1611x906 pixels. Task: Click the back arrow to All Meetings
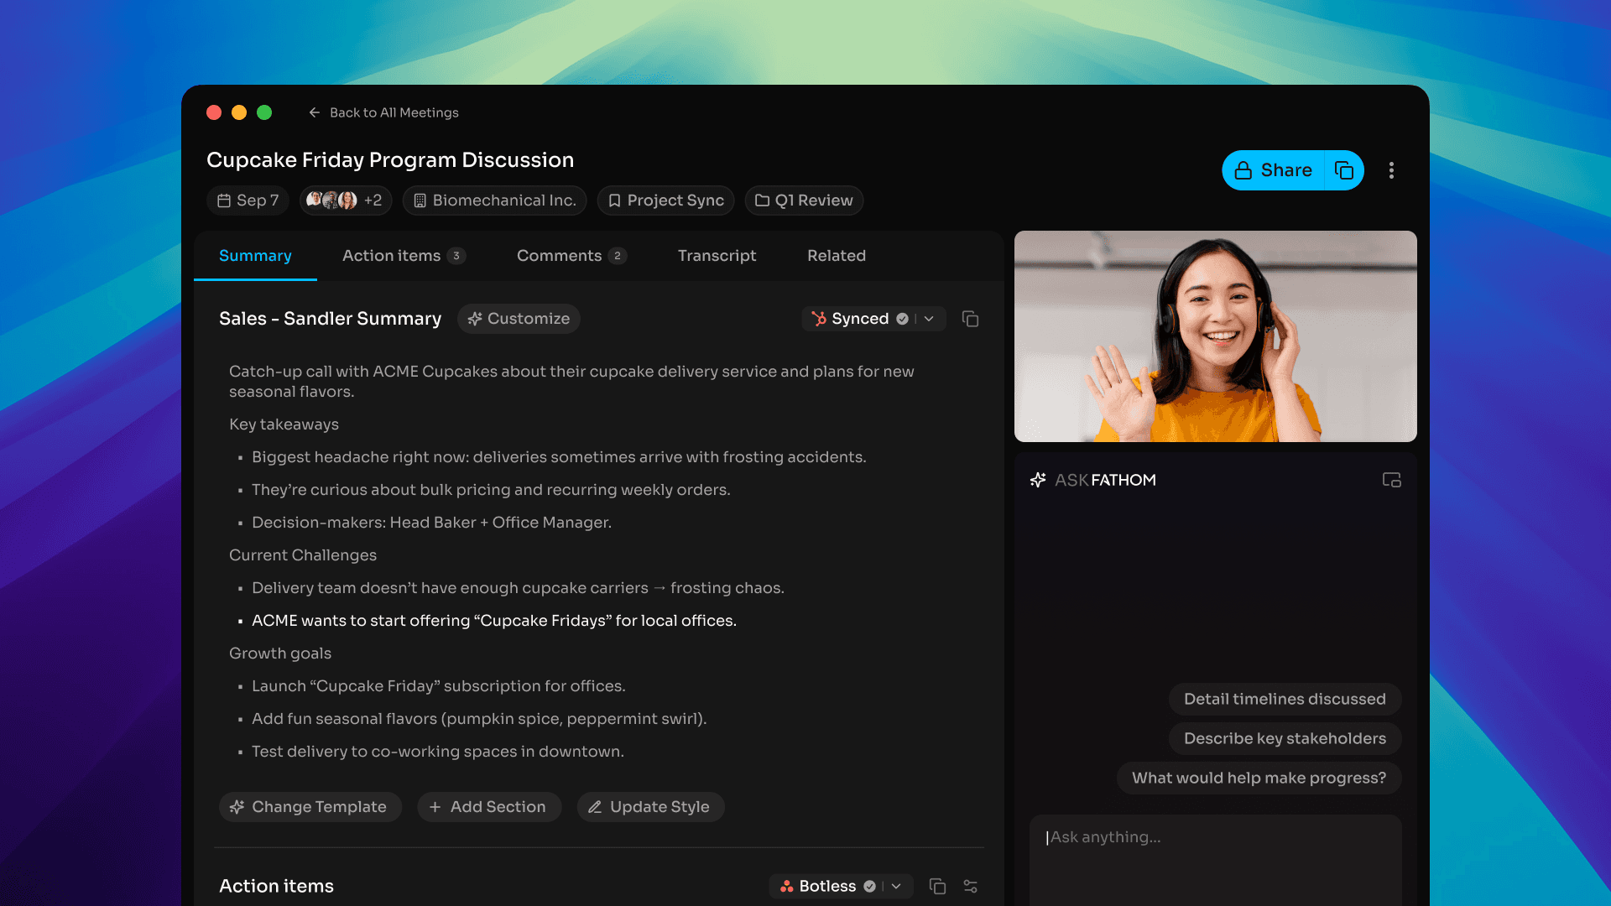pyautogui.click(x=315, y=112)
